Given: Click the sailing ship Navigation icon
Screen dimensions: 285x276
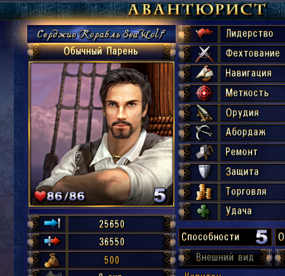Looking at the screenshot, I should click(204, 74).
